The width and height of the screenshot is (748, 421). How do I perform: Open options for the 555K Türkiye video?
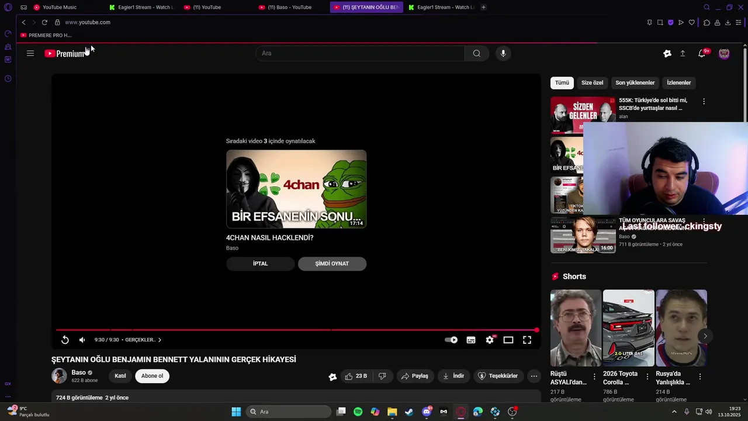pyautogui.click(x=704, y=101)
